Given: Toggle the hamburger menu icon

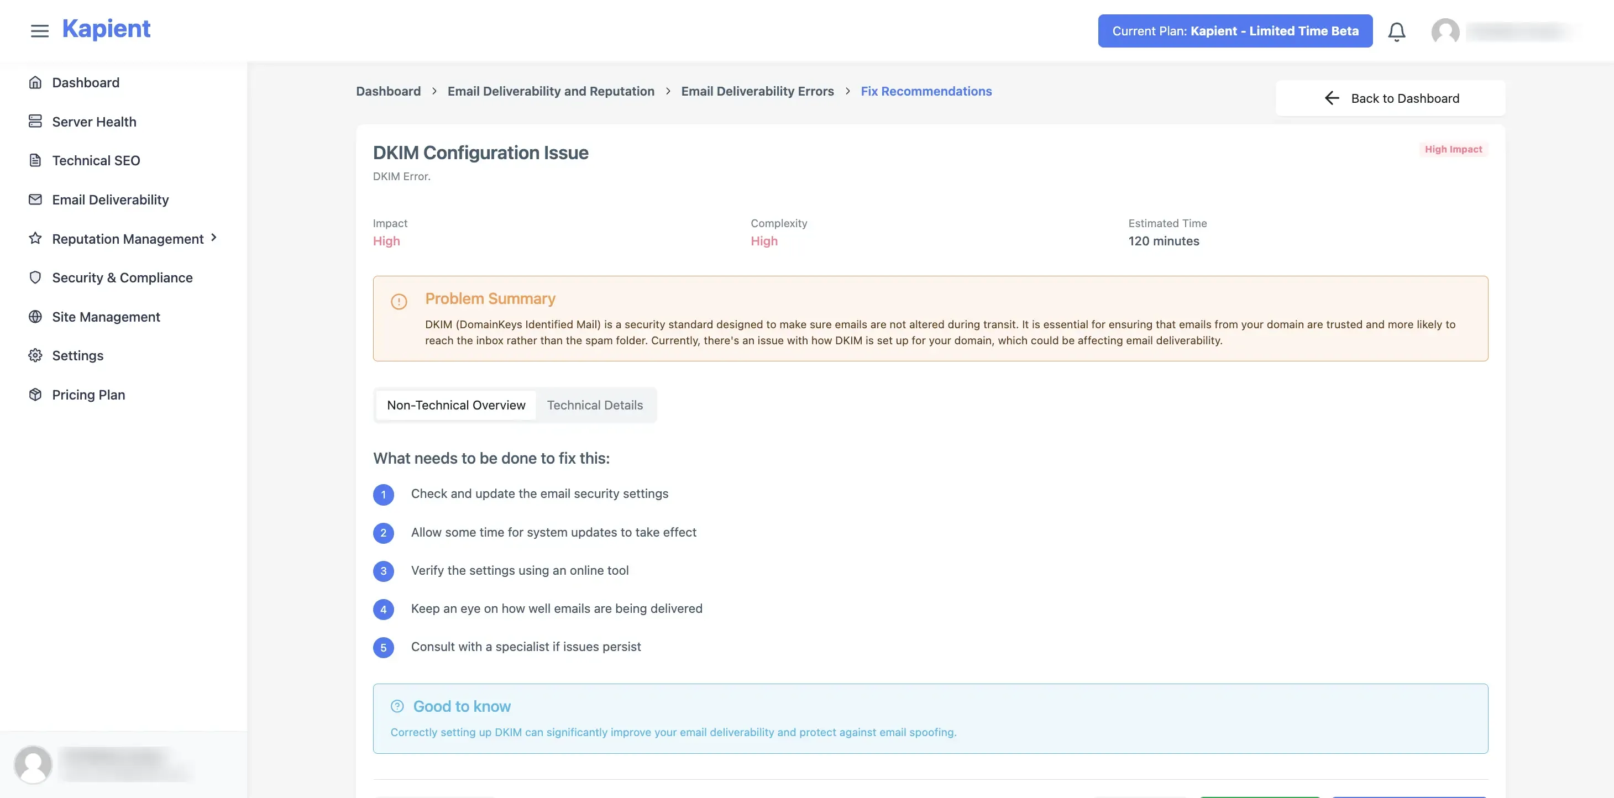Looking at the screenshot, I should click(x=39, y=31).
